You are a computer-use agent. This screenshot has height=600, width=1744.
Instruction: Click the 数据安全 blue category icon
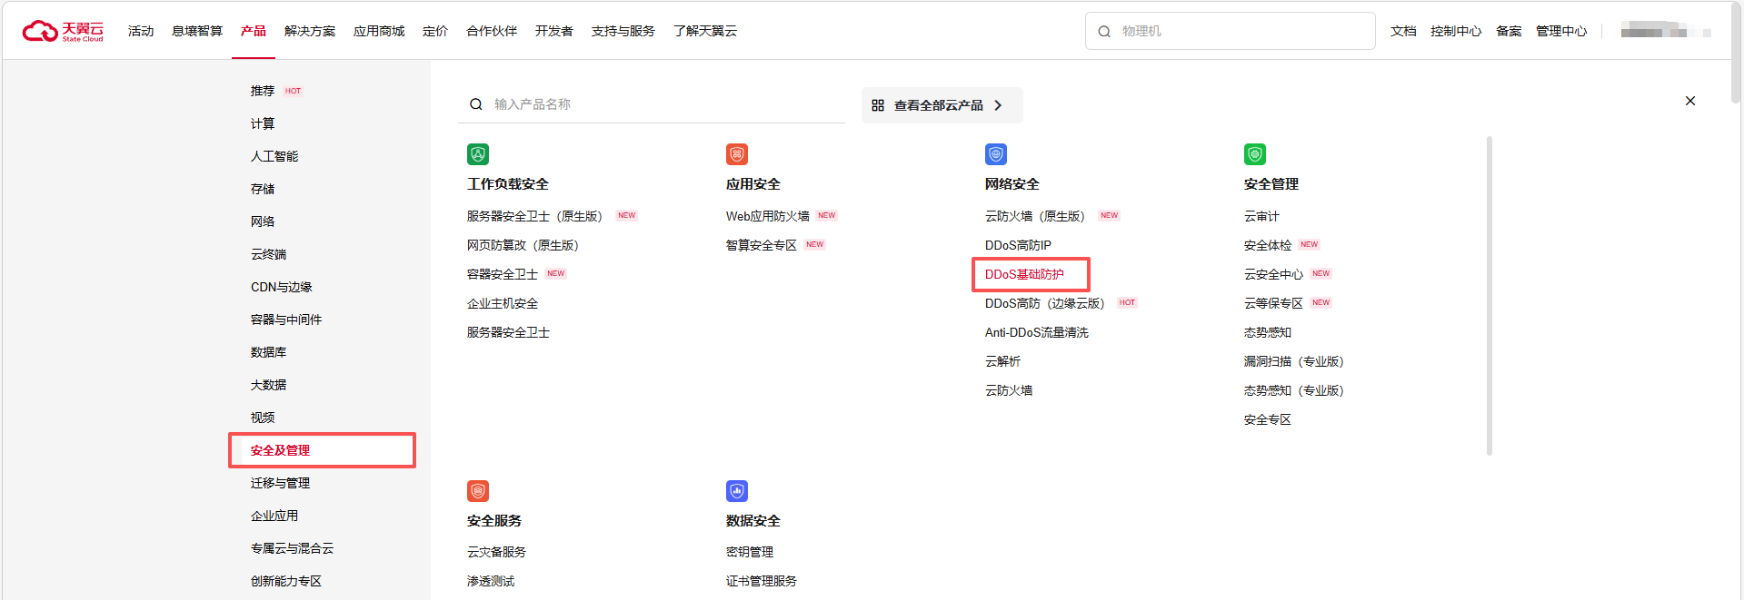tap(737, 491)
